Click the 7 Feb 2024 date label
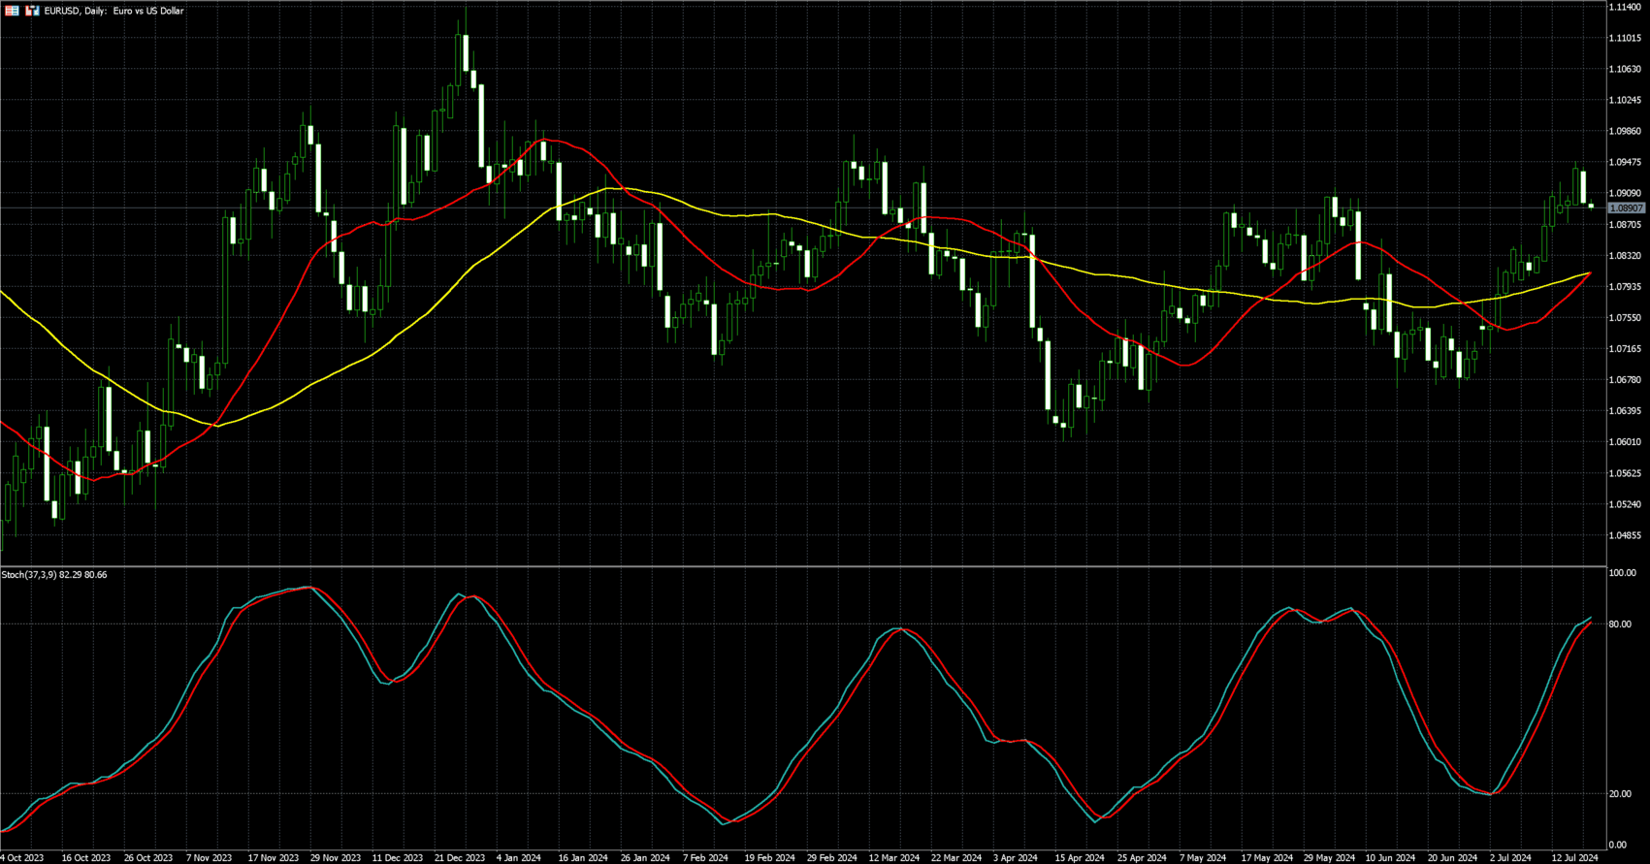1650x864 pixels. 705,858
